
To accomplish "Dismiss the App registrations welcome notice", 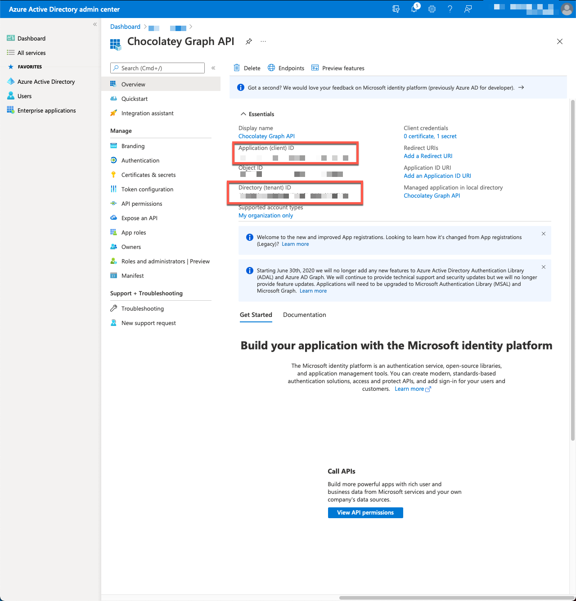I will [x=544, y=234].
